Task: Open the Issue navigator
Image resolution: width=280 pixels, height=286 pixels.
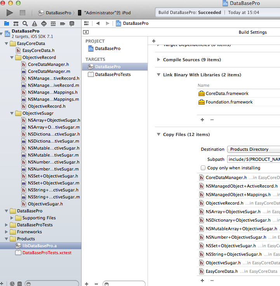Action: pos(35,24)
